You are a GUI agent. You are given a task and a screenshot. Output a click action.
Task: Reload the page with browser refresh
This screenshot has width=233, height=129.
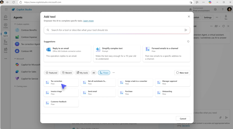(x=13, y=2)
